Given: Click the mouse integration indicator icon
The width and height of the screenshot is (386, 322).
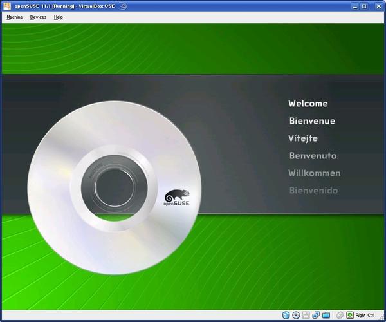Looking at the screenshot, I should pos(340,315).
